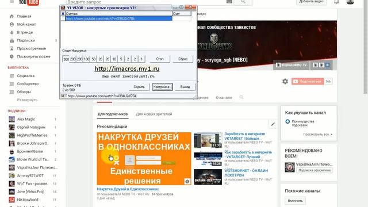This screenshot has height=207, width=368.
Task: Open Amway921WOT subscription channel
Action: 30,175
